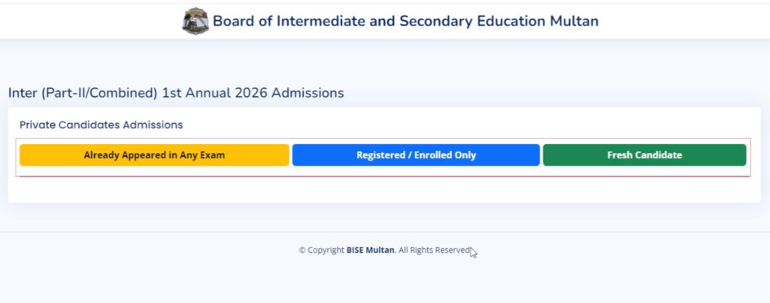
Task: Choose the blue Registered / Enrolled Only button
Action: coord(416,155)
